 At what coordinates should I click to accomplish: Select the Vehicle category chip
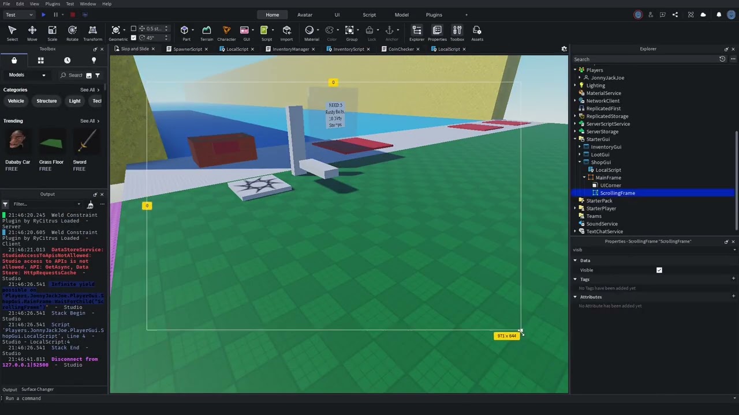(x=16, y=101)
